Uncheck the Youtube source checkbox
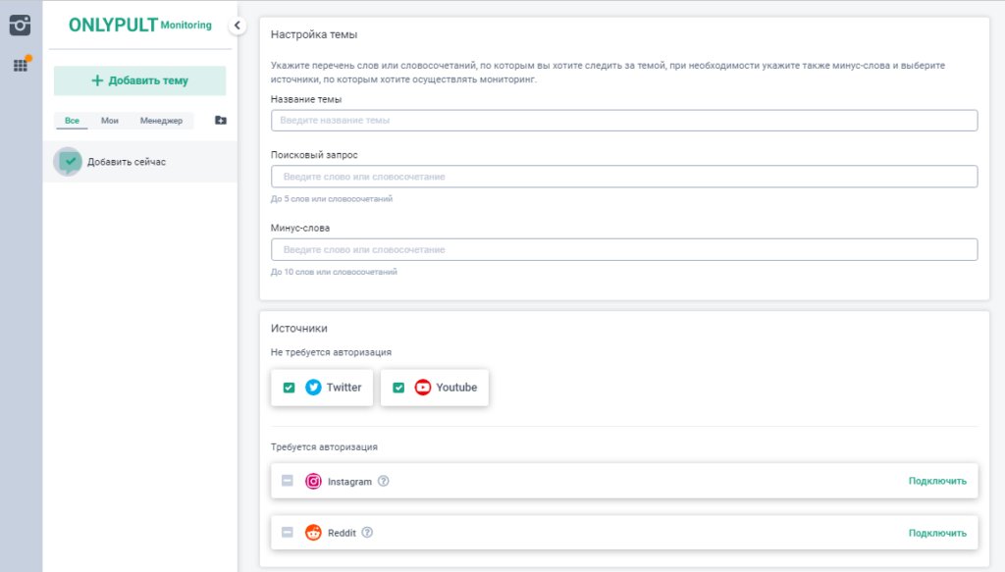 pos(398,388)
